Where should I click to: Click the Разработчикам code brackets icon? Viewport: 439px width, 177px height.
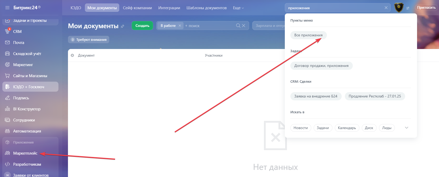pos(7,164)
